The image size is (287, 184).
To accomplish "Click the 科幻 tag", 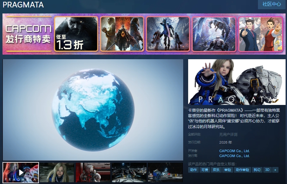I will click(257, 170).
